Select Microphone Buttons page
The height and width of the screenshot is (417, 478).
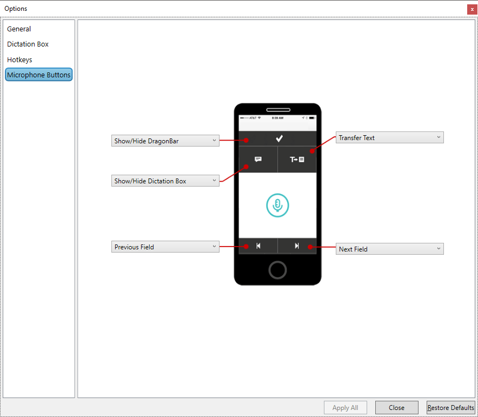click(x=39, y=75)
